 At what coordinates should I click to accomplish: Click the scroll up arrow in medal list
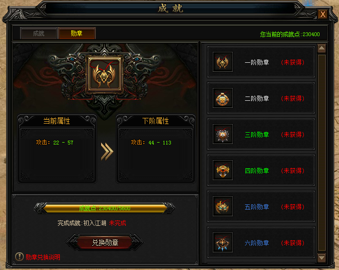[x=321, y=48]
